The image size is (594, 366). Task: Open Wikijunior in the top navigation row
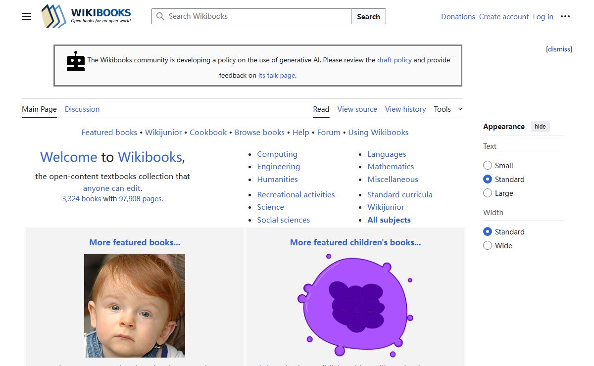[163, 133]
